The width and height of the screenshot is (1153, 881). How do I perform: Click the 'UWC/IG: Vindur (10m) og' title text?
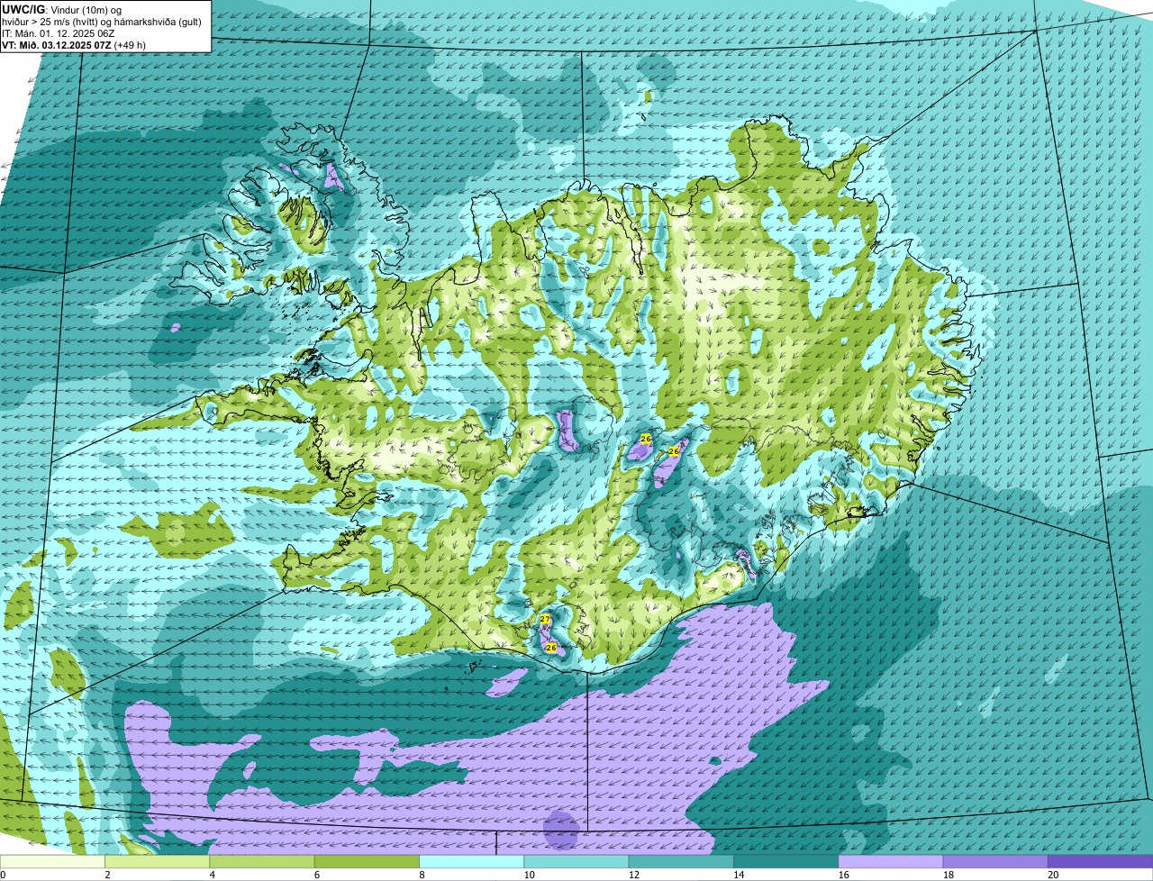[x=62, y=9]
